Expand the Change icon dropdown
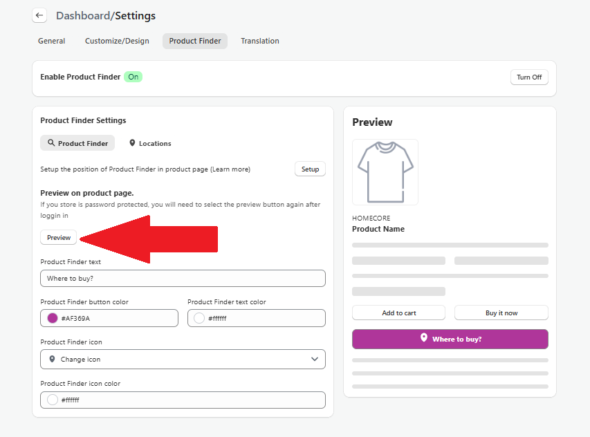 pos(183,360)
